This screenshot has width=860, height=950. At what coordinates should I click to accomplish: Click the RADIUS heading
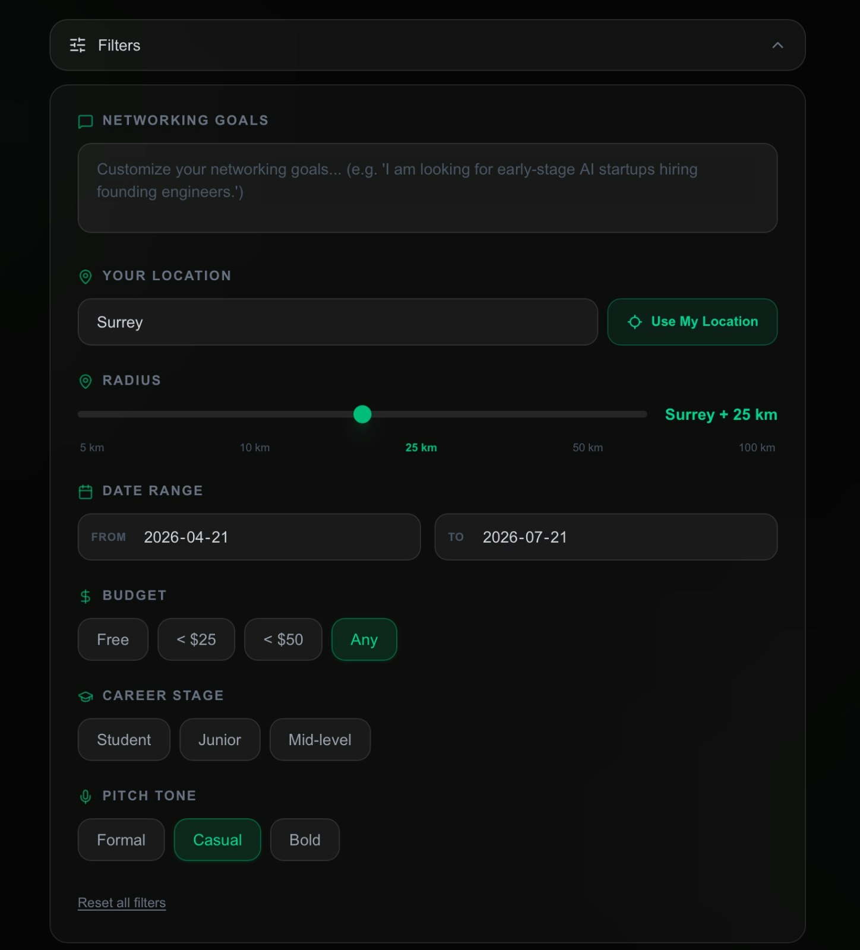click(x=132, y=381)
